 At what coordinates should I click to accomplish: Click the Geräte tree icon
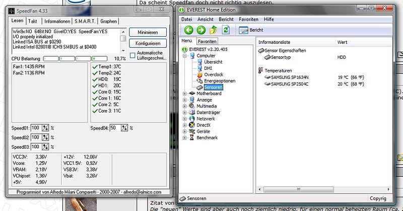(x=192, y=131)
